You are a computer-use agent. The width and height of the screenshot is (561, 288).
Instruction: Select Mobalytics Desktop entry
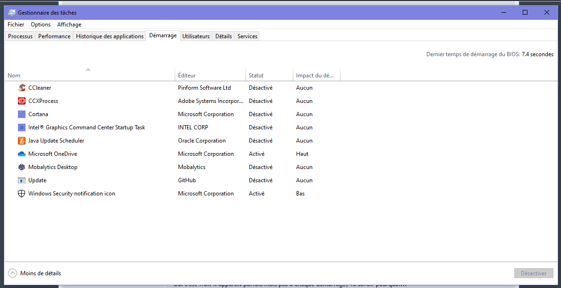(53, 167)
